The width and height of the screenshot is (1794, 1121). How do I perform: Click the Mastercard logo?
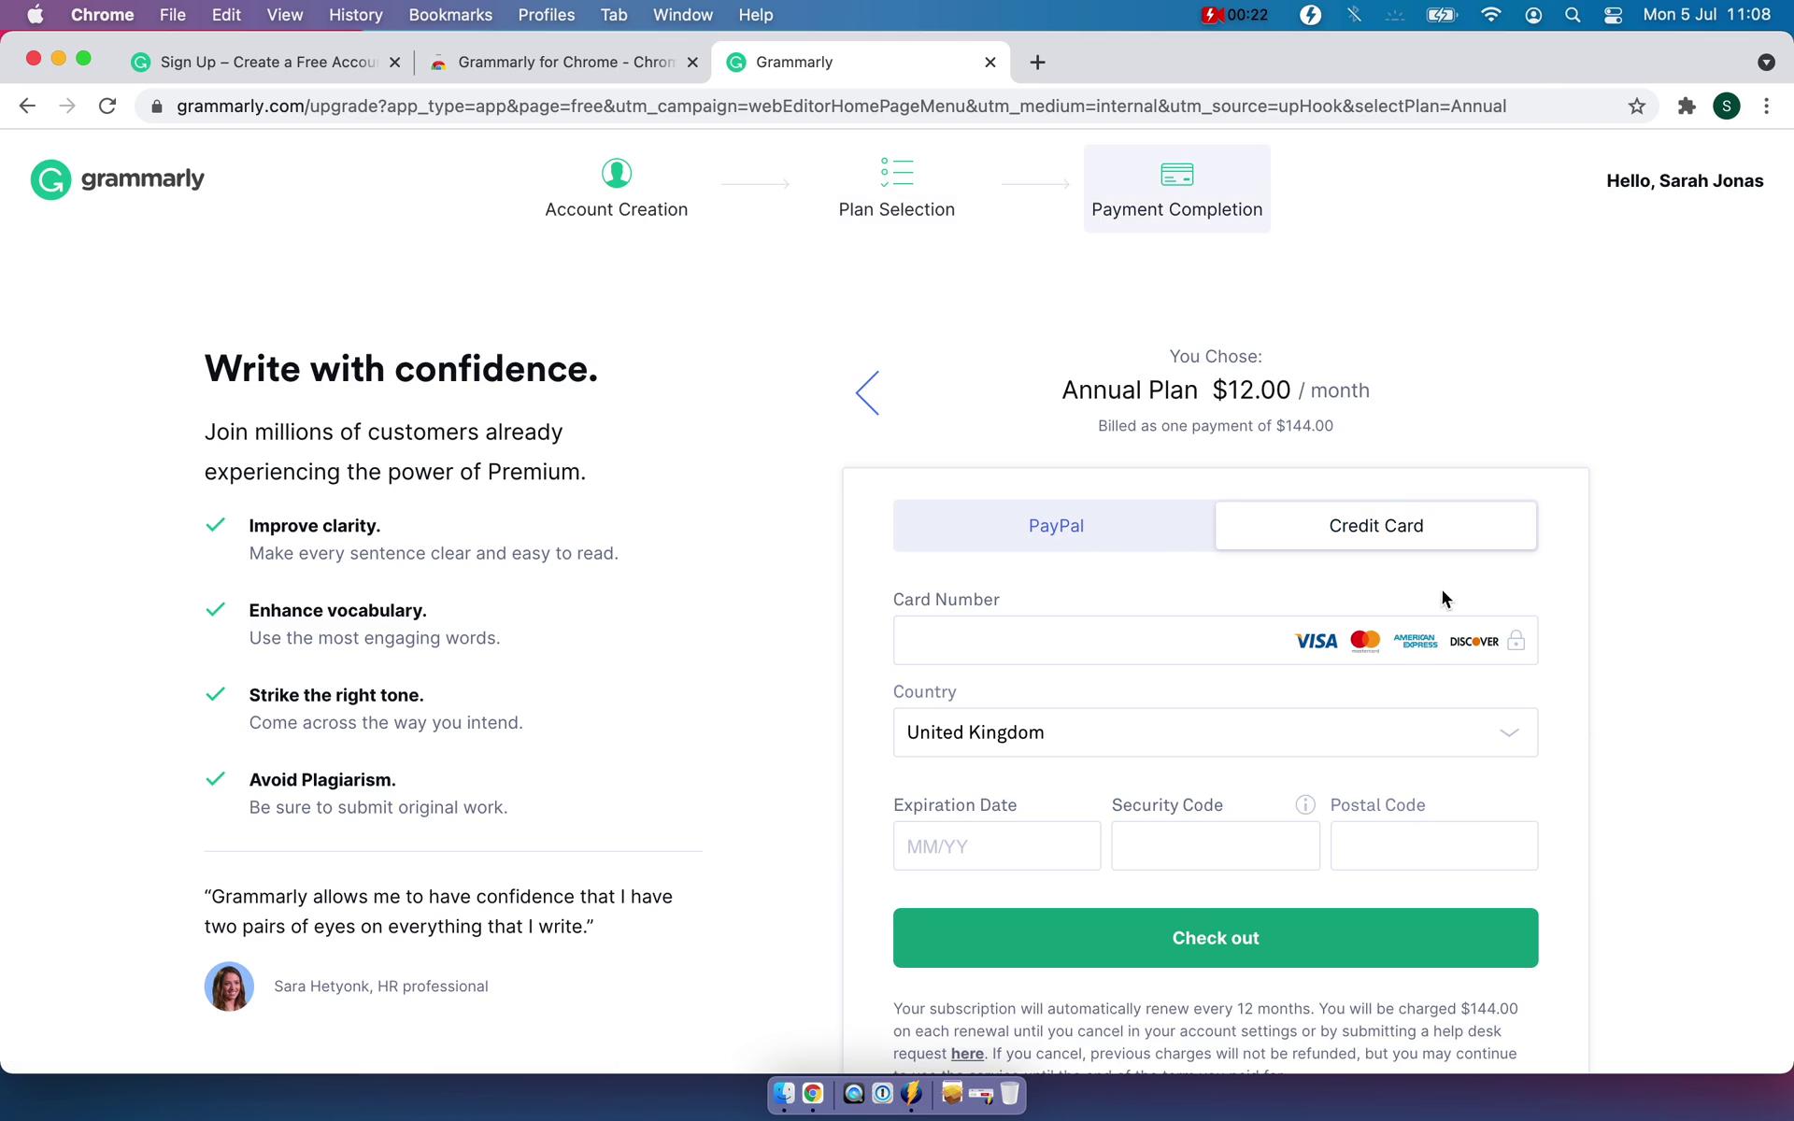click(1365, 641)
